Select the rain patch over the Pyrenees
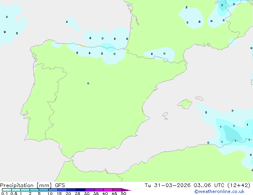 (160, 54)
